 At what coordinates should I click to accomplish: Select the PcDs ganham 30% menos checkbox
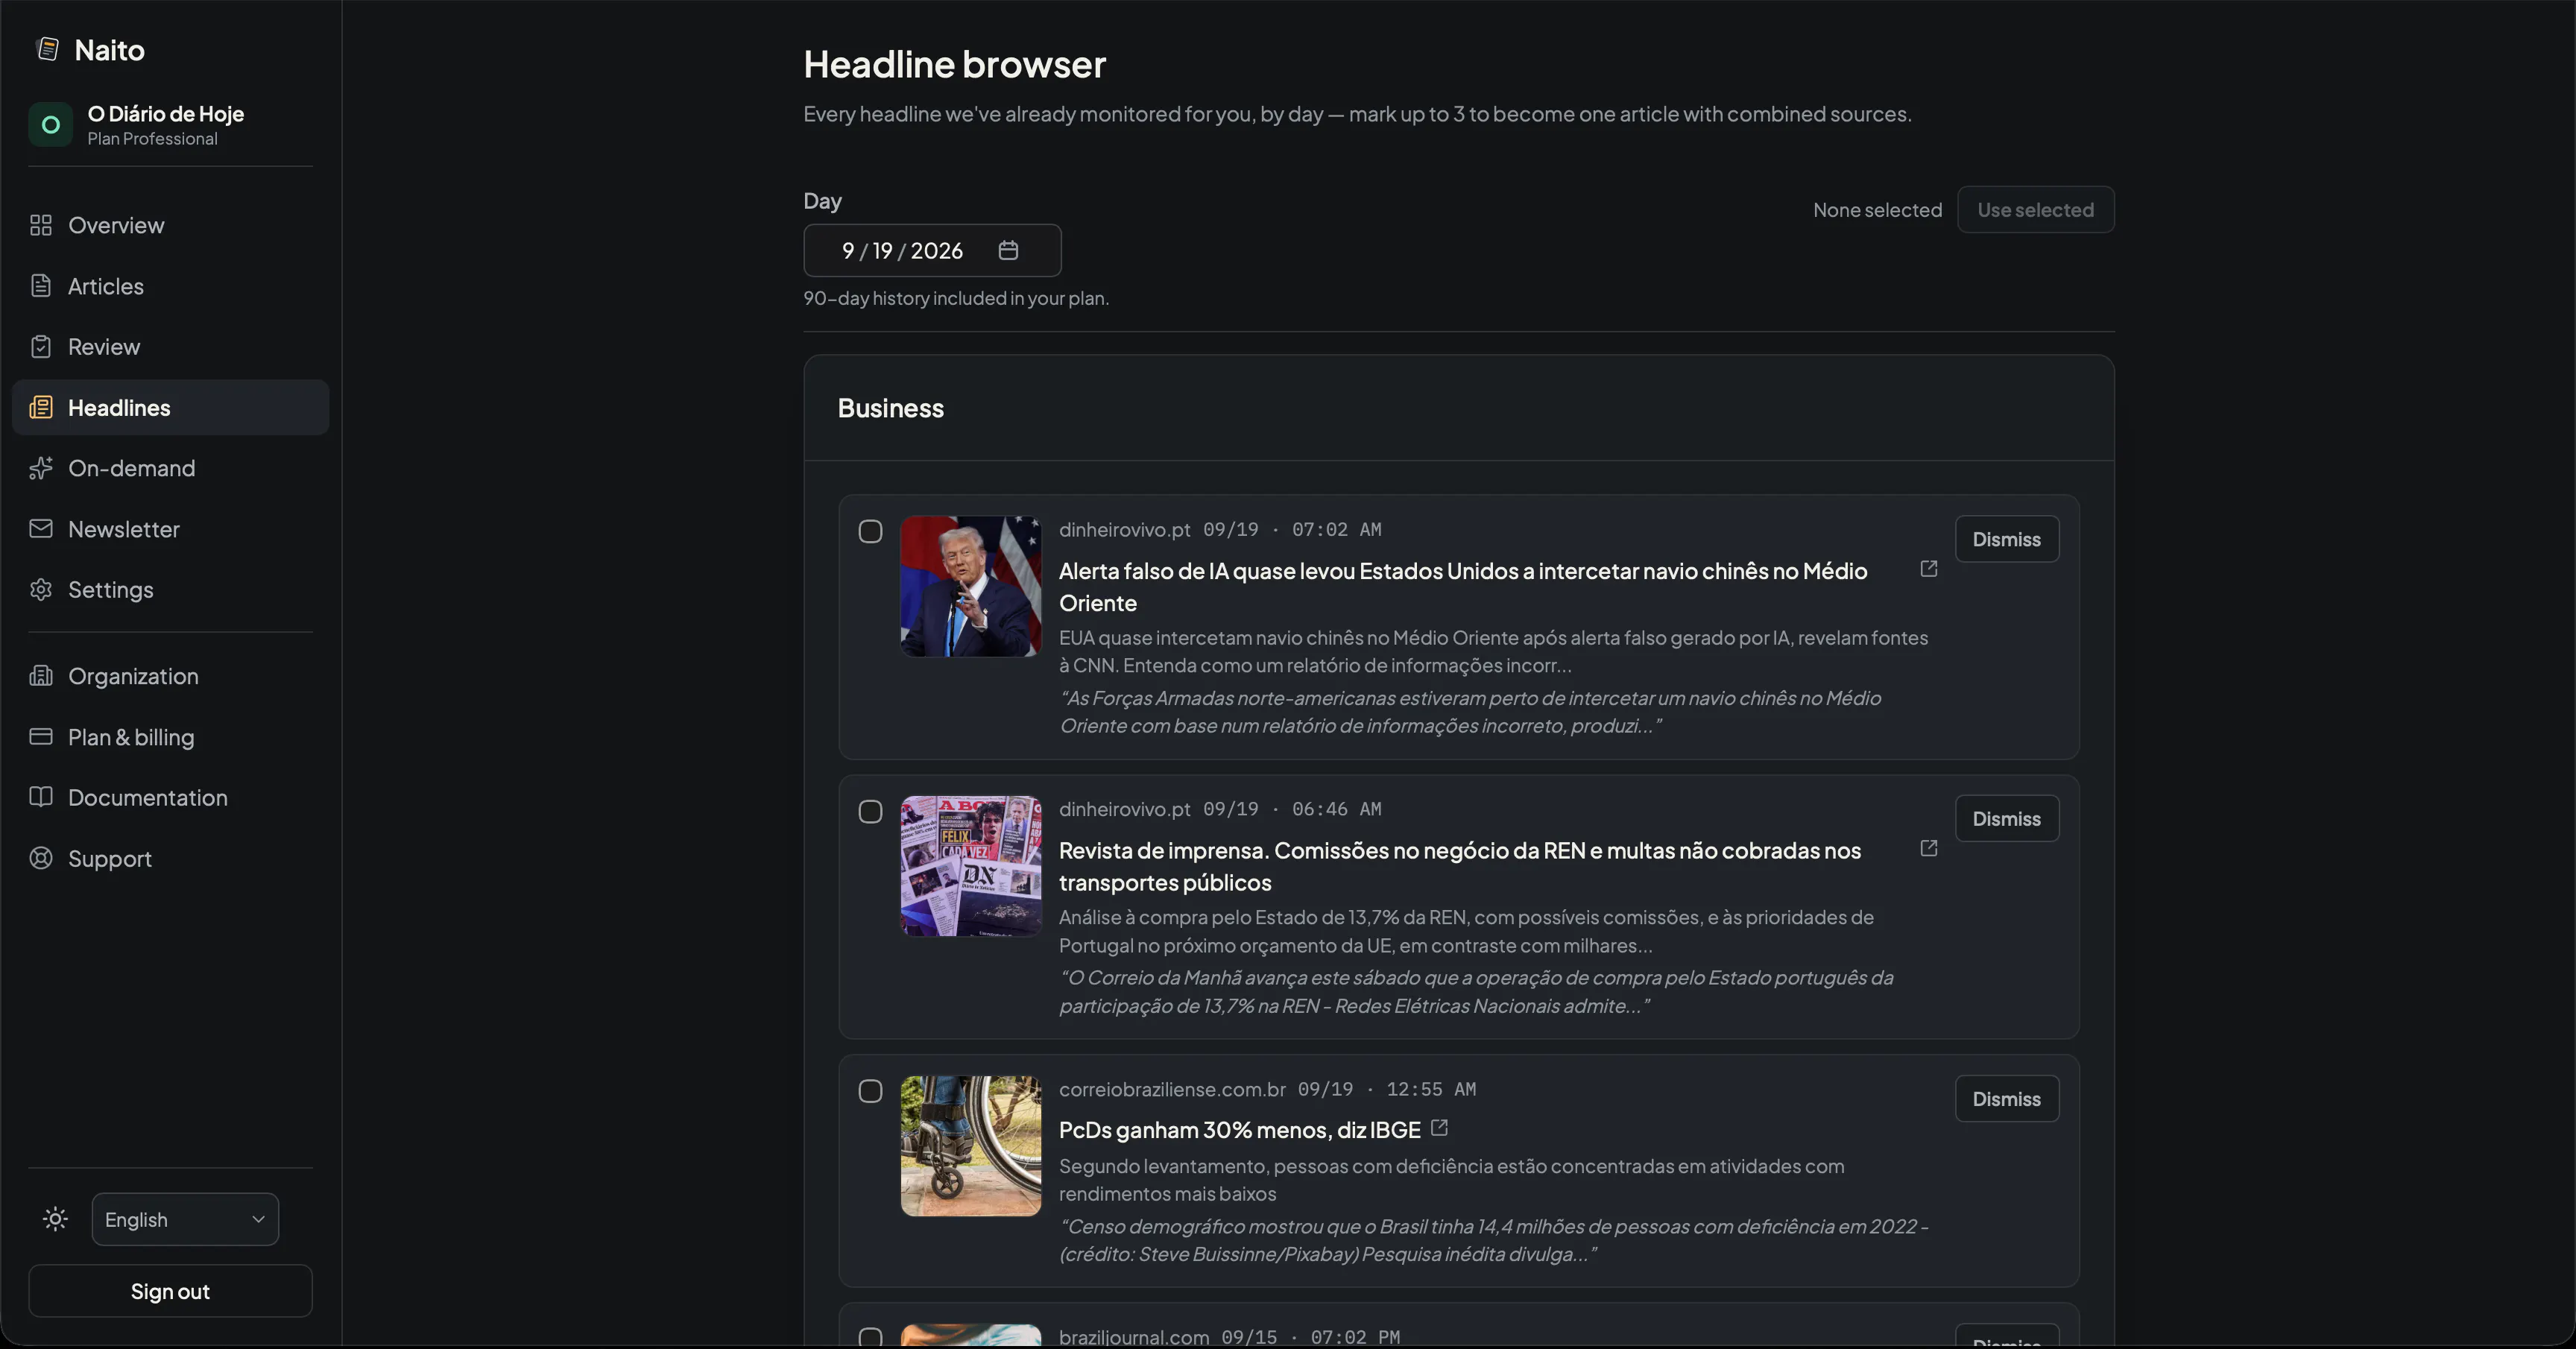coord(870,1091)
